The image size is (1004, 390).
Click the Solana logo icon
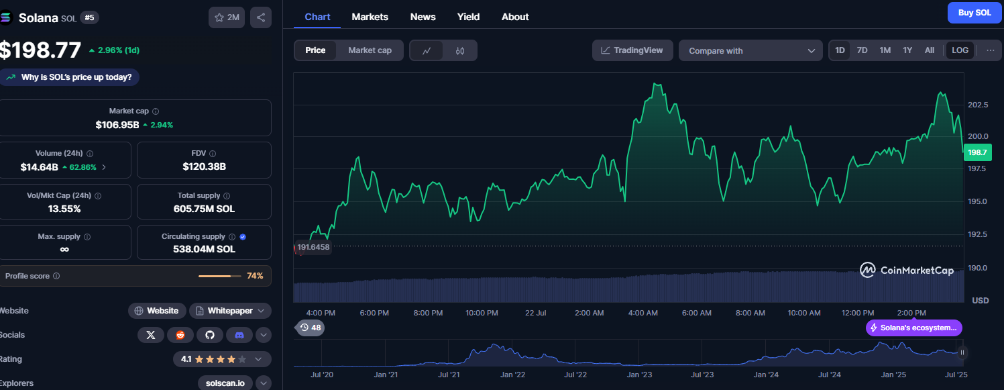click(x=5, y=17)
